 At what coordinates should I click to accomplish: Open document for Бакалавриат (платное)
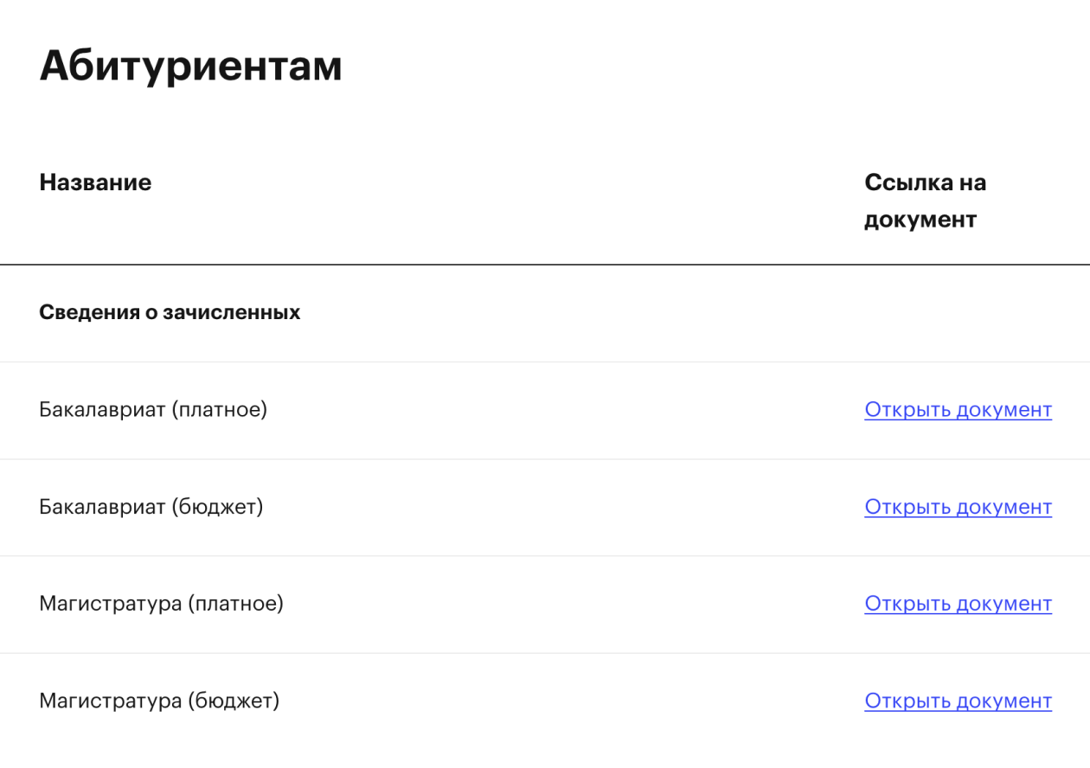click(958, 410)
